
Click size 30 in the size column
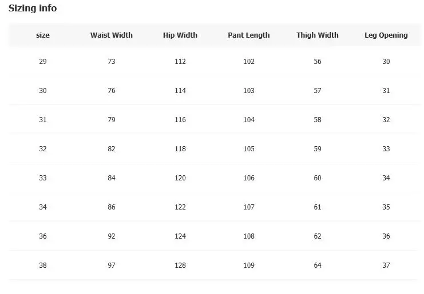(x=43, y=91)
